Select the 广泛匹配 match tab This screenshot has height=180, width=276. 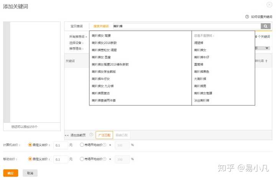tap(104, 135)
